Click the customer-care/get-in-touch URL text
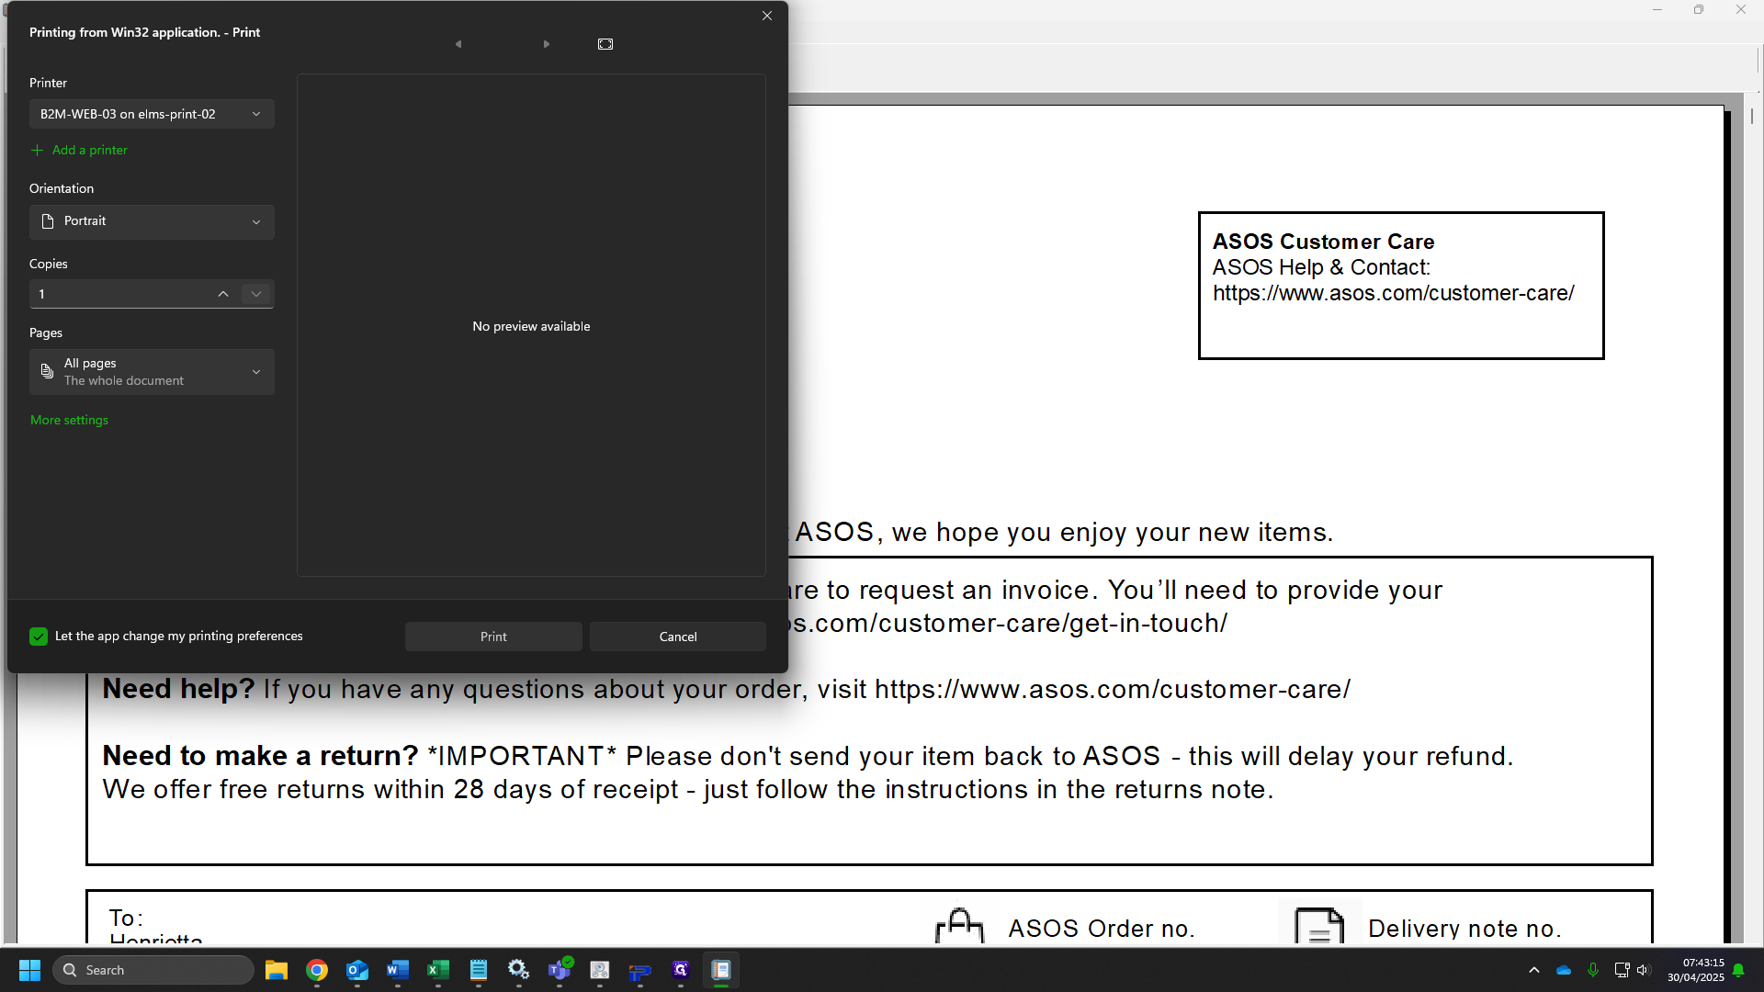 [x=1008, y=624]
